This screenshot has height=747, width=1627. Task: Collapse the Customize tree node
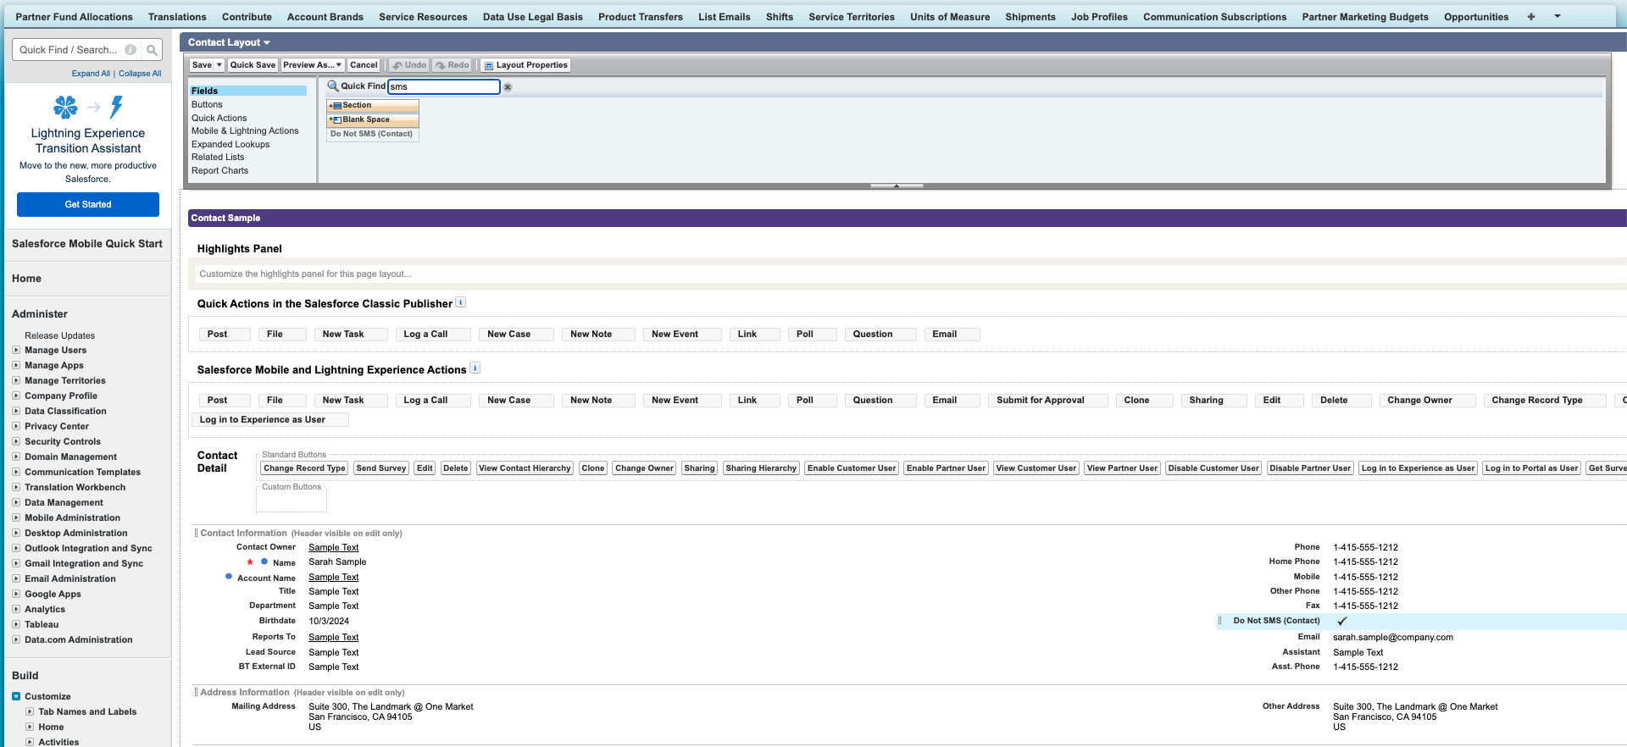click(x=16, y=696)
